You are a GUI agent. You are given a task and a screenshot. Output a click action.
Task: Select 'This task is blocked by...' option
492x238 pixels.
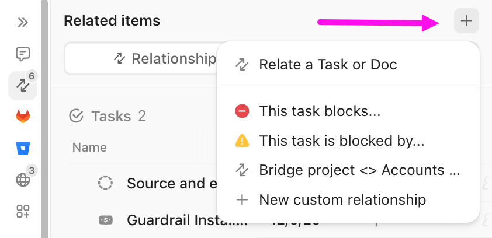[x=341, y=141]
